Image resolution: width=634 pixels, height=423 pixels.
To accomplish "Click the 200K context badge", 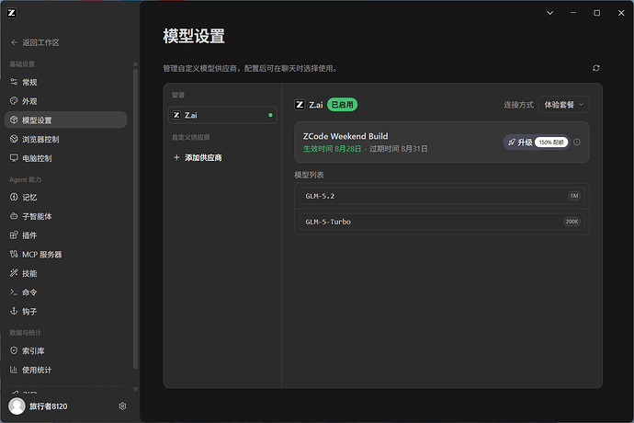I will coord(572,222).
